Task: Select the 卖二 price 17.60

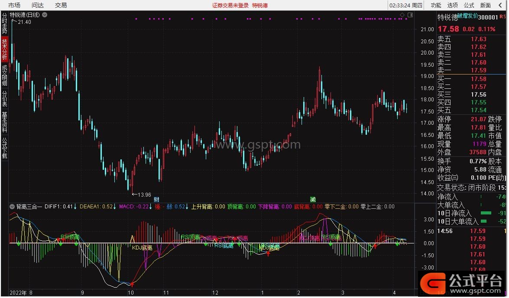Action: pos(479,62)
